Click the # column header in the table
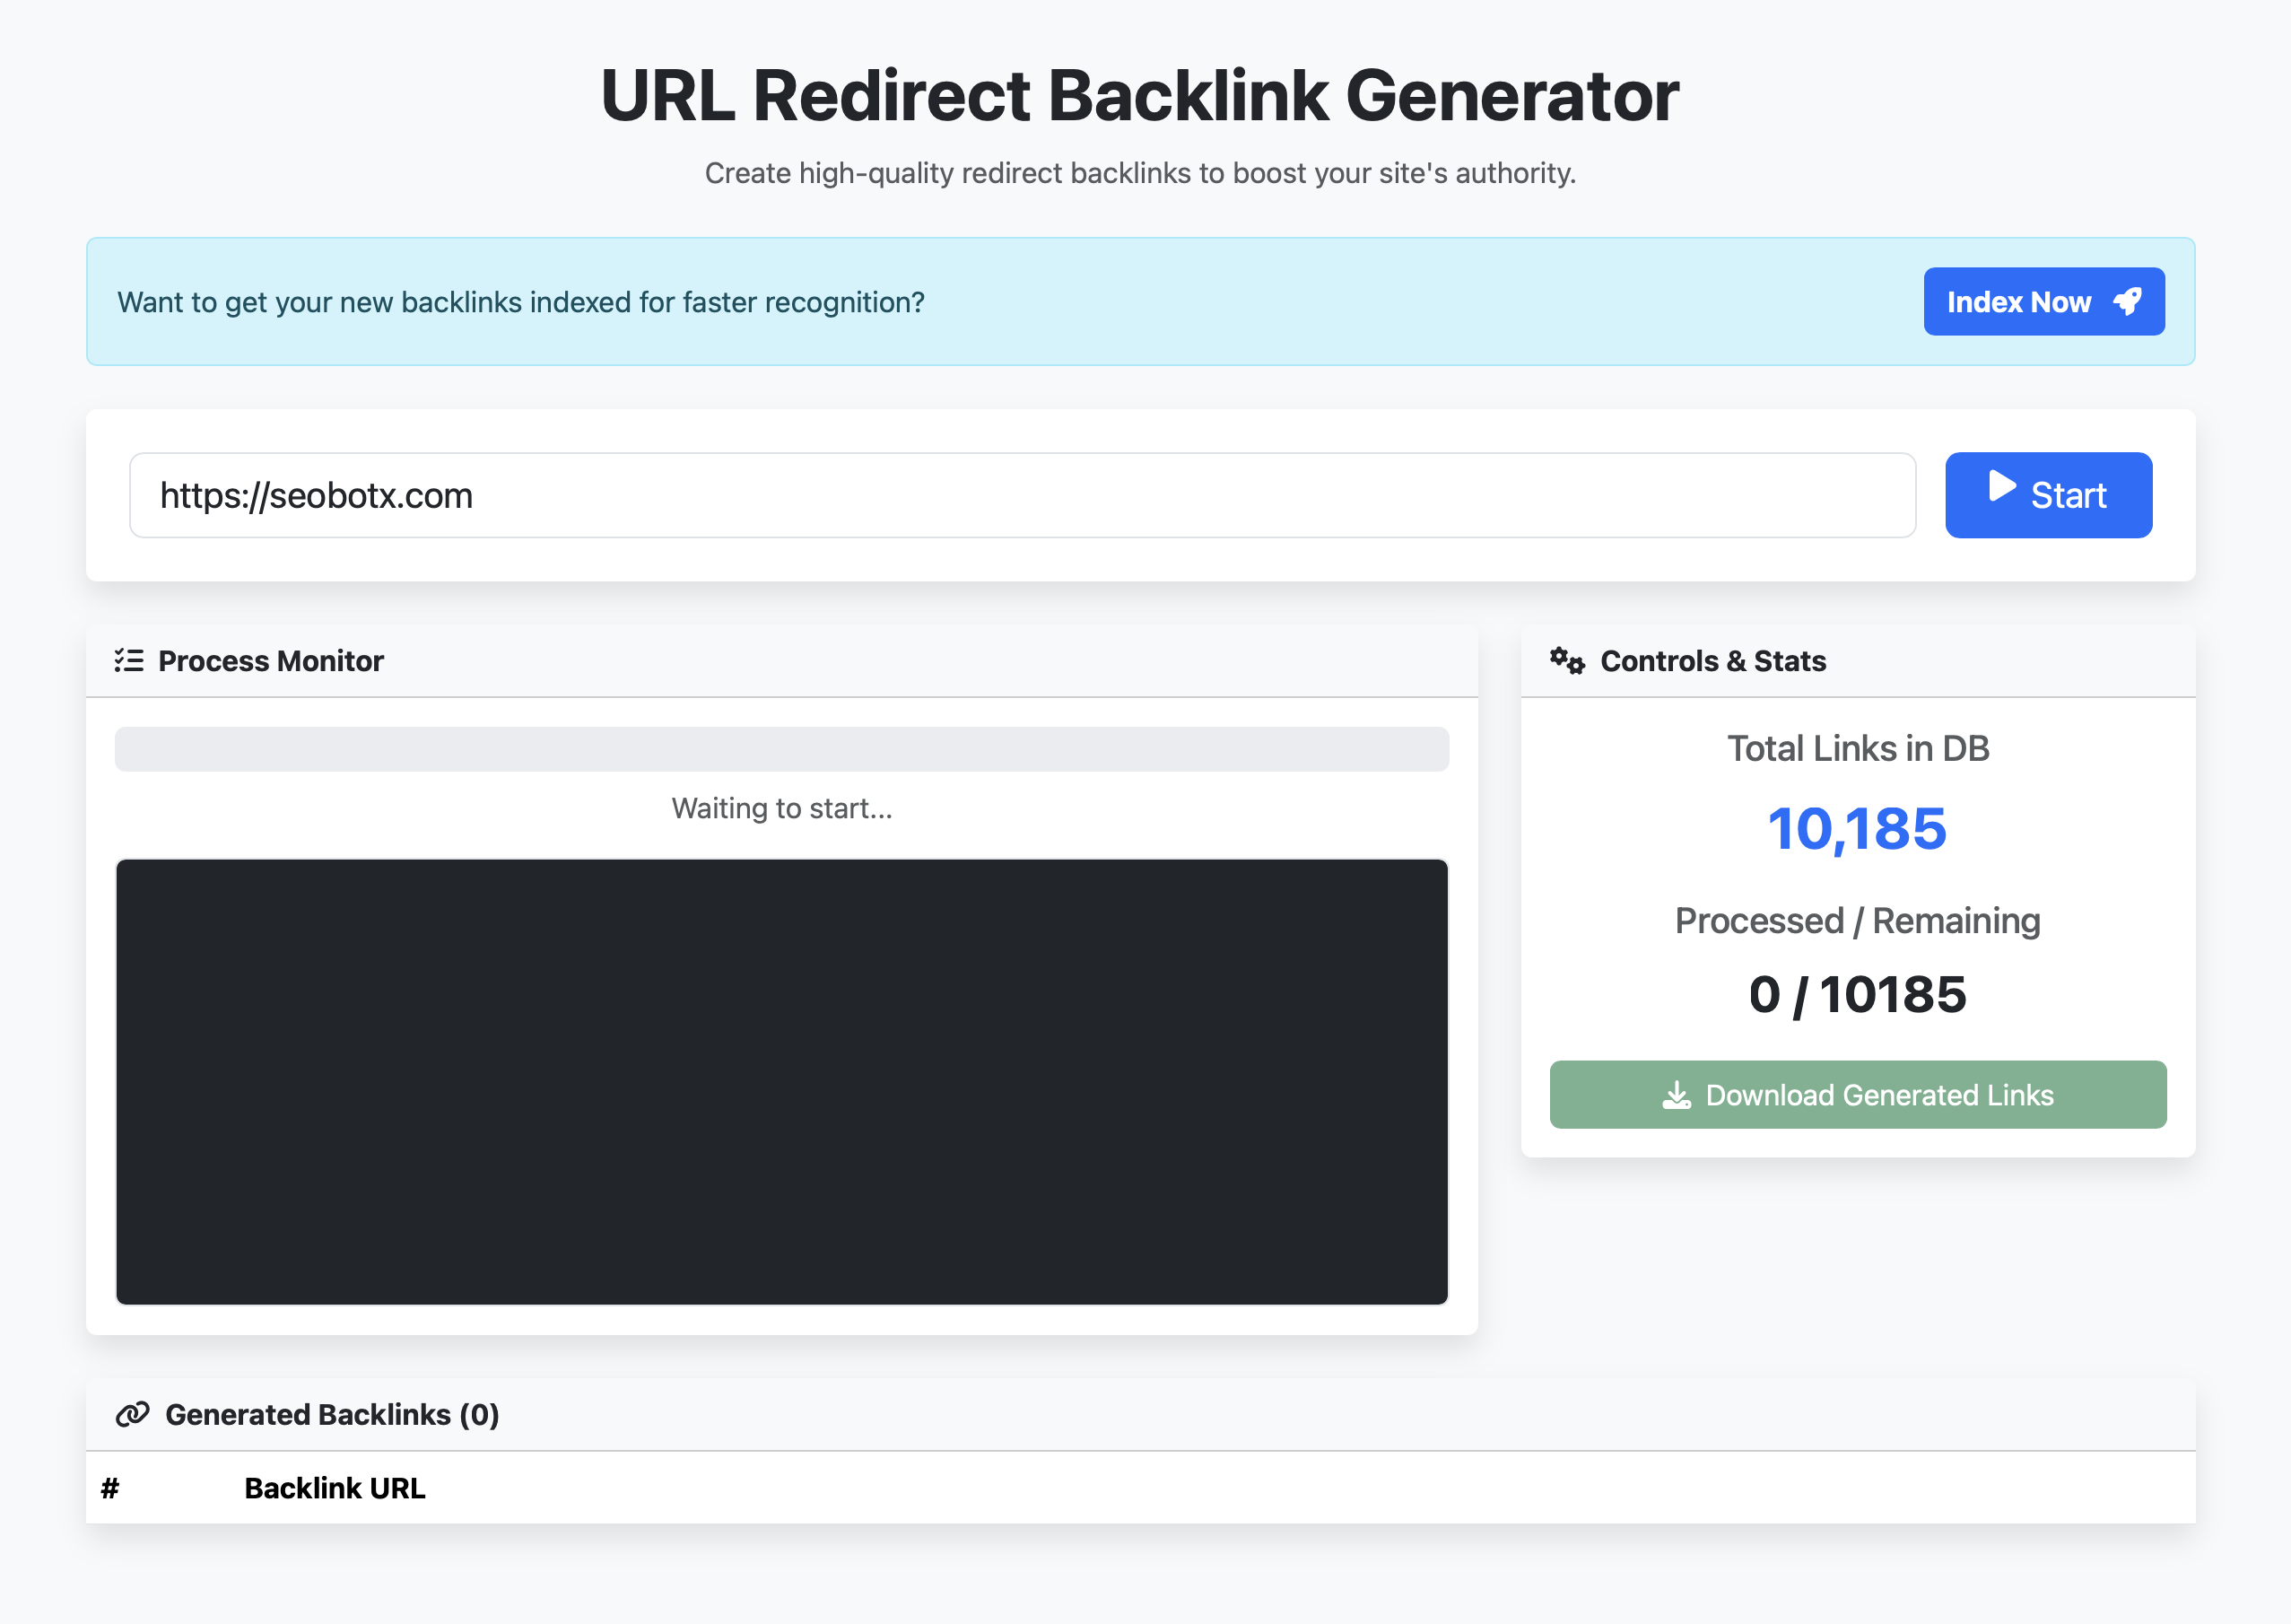Image resolution: width=2291 pixels, height=1624 pixels. (x=110, y=1488)
